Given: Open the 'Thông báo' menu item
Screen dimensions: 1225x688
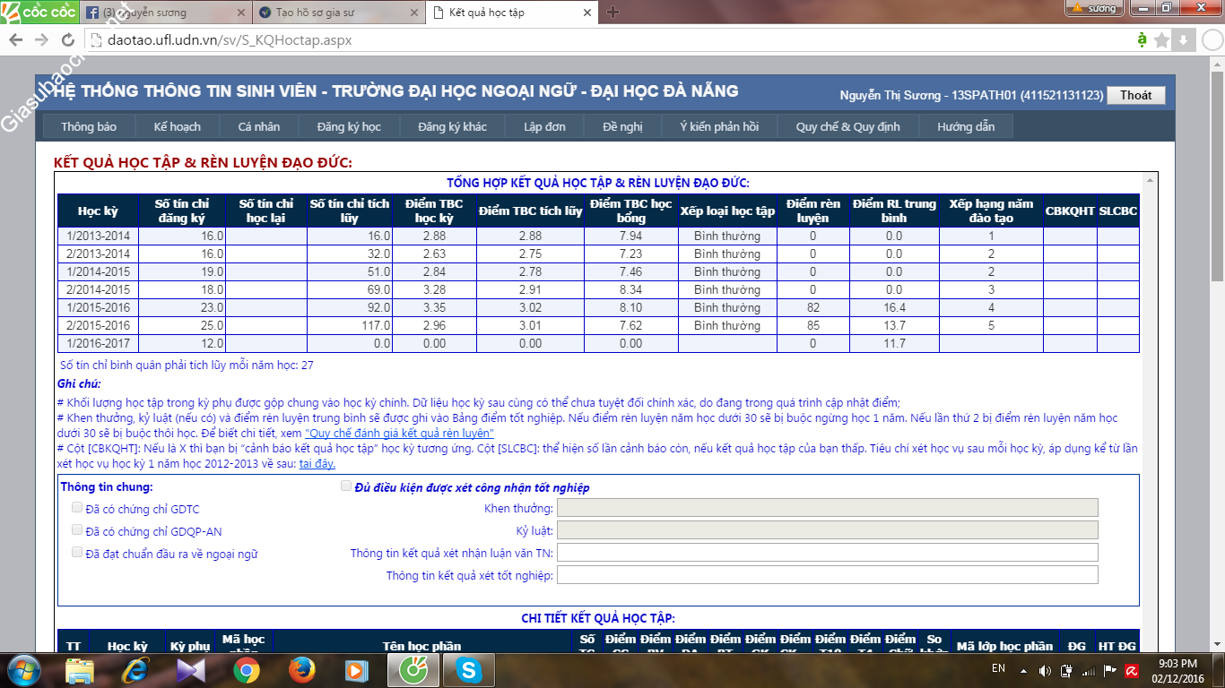Looking at the screenshot, I should (89, 126).
